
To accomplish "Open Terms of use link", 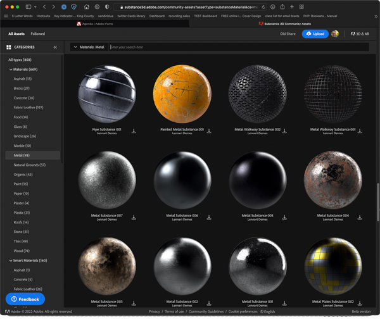I will tap(174, 311).
